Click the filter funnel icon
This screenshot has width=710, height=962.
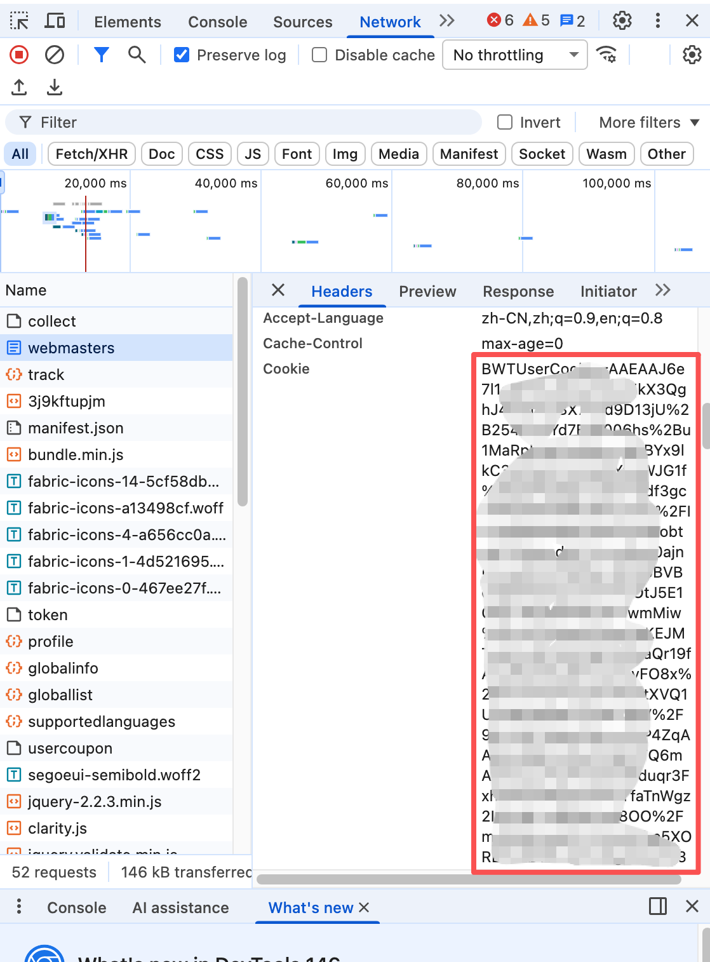(101, 55)
